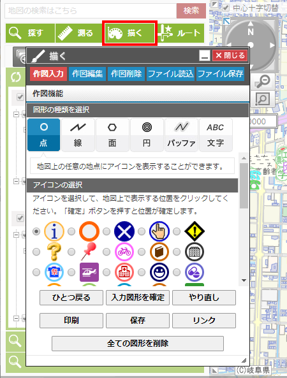Open the 探す search tool
The image size is (287, 378).
pos(30,33)
